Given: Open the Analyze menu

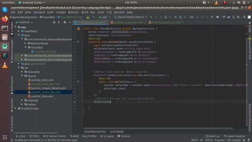Looking at the screenshot, I should (x=61, y=12).
